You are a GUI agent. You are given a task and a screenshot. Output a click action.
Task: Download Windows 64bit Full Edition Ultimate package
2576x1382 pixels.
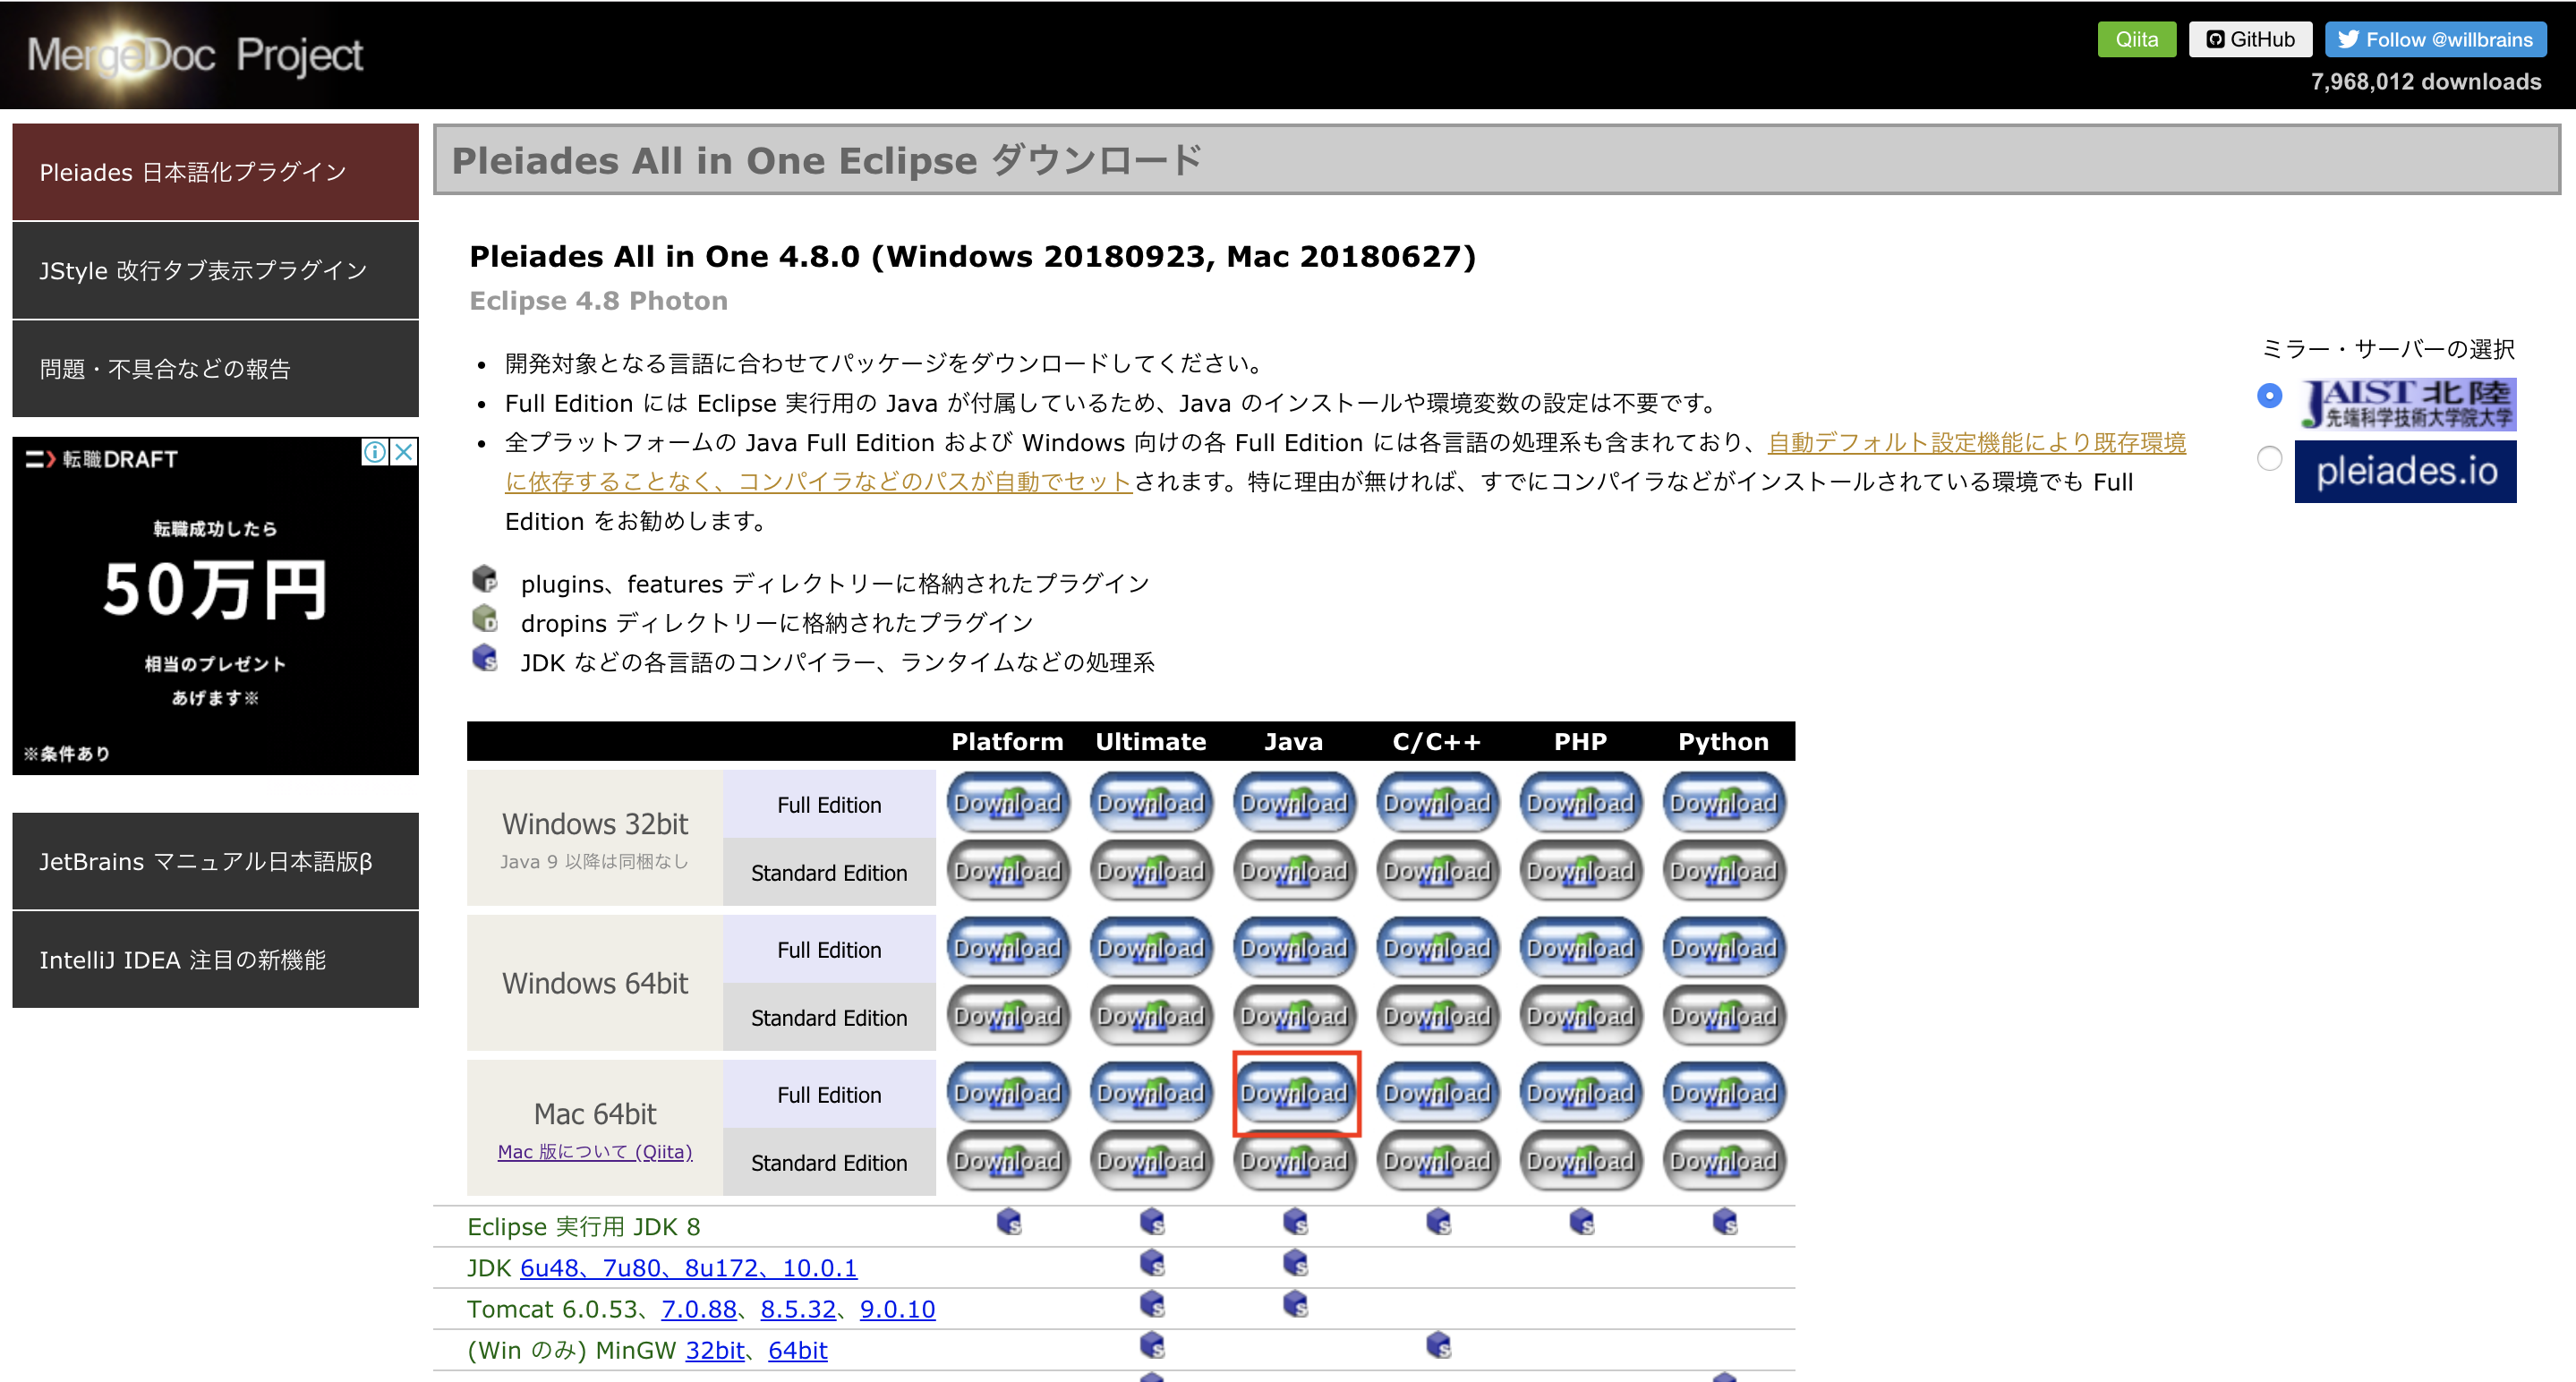coord(1151,948)
